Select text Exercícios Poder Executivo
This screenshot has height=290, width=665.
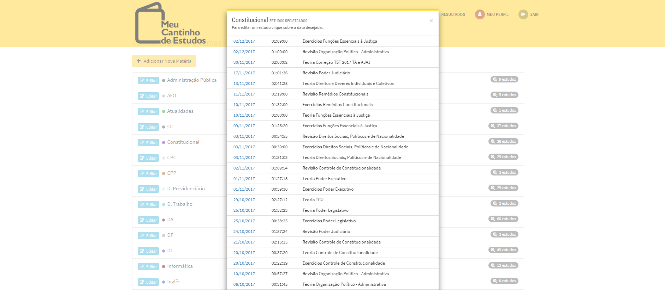(x=328, y=189)
